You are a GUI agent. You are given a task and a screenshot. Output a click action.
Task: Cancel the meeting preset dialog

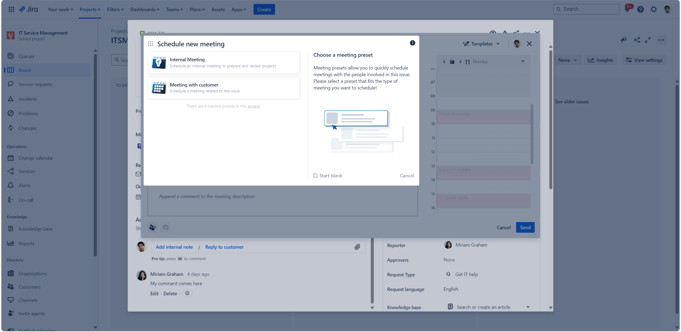coord(407,175)
